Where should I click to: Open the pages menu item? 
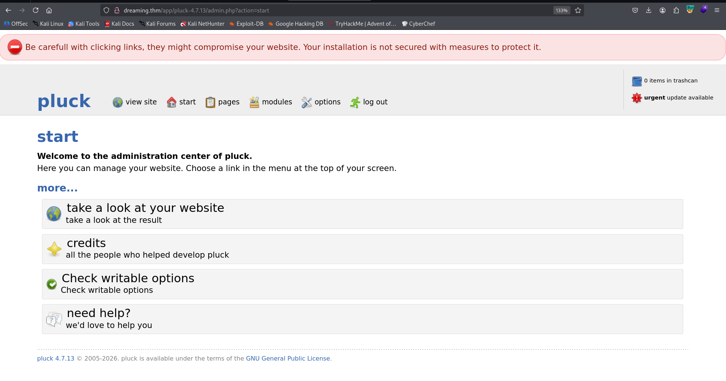(x=229, y=102)
